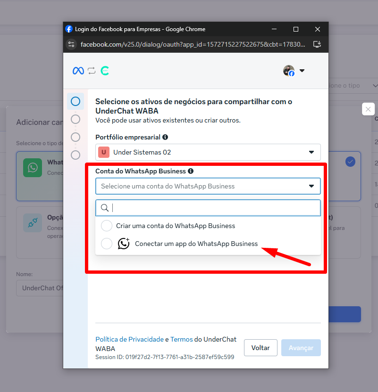
Task: Click the second step circle in the sidebar
Action: coord(76,119)
